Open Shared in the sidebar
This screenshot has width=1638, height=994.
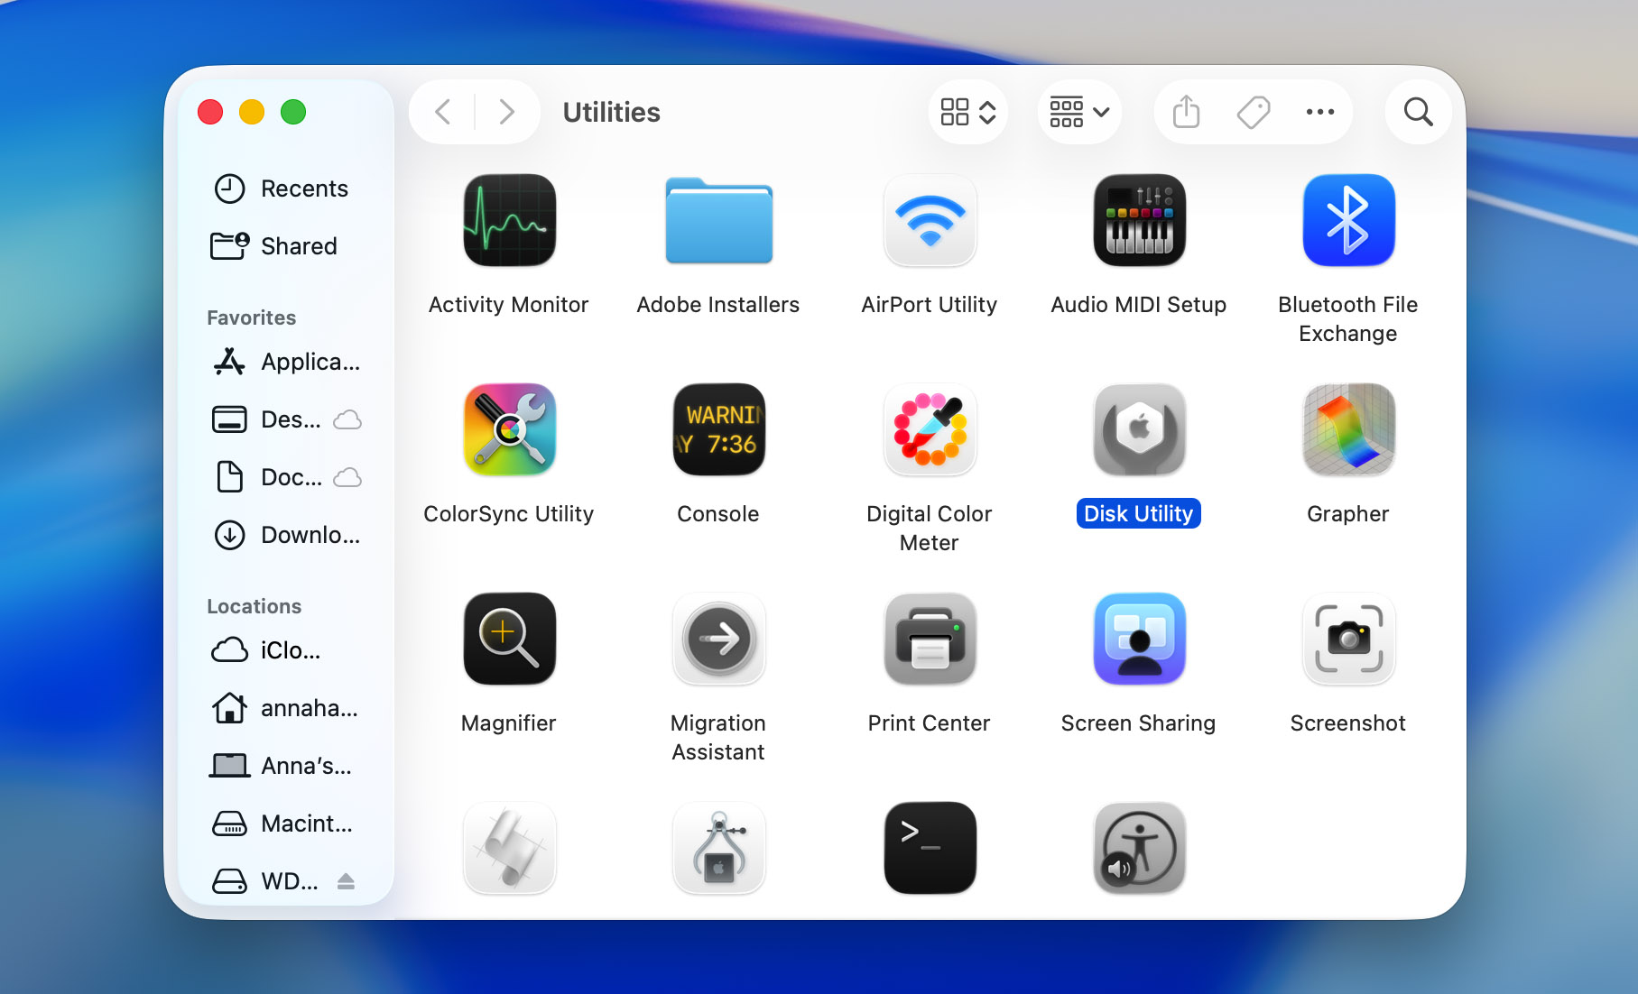[x=286, y=246]
